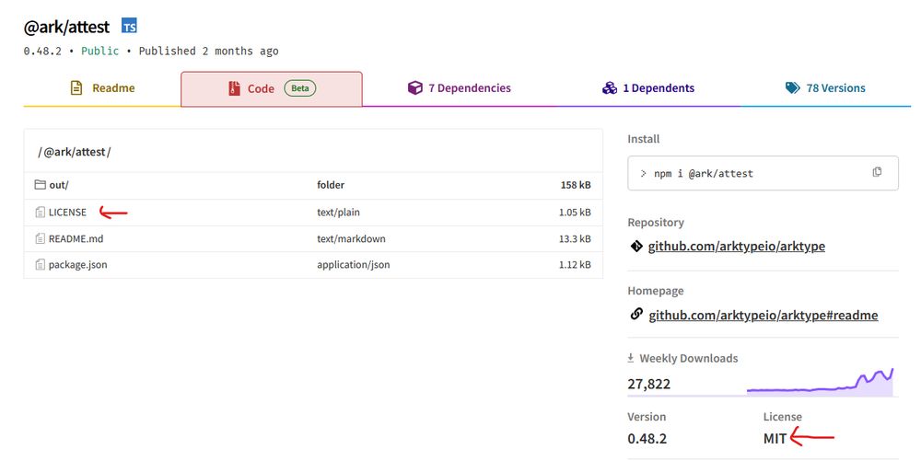Click the Weekly Downloads download arrow icon
Image resolution: width=921 pixels, height=461 pixels.
point(631,358)
